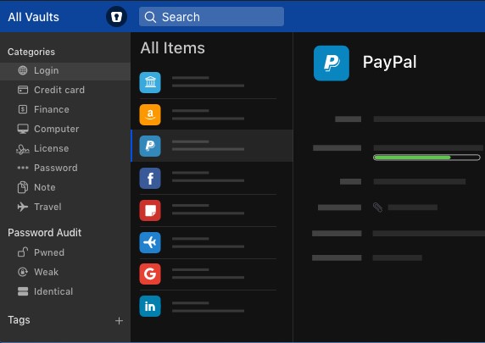Select the bank item with building icon

pyautogui.click(x=150, y=82)
